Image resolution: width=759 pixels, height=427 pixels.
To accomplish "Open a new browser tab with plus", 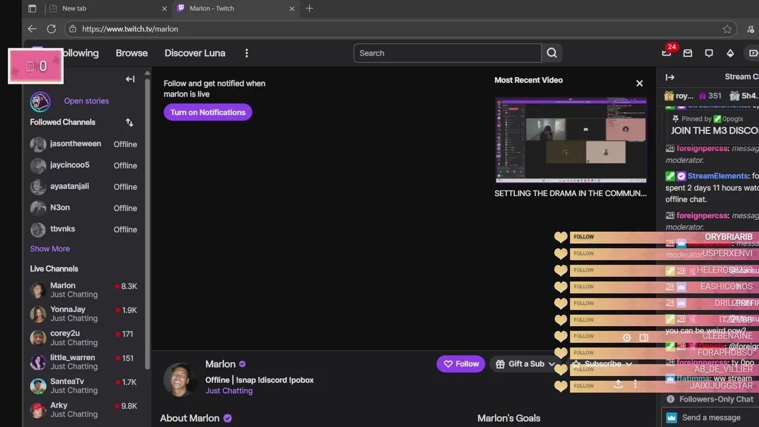I will [x=309, y=8].
